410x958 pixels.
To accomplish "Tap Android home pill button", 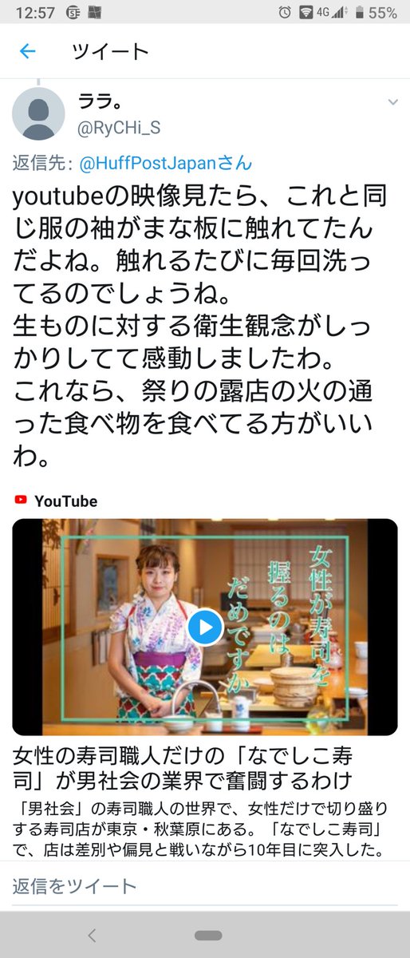I will tap(207, 936).
